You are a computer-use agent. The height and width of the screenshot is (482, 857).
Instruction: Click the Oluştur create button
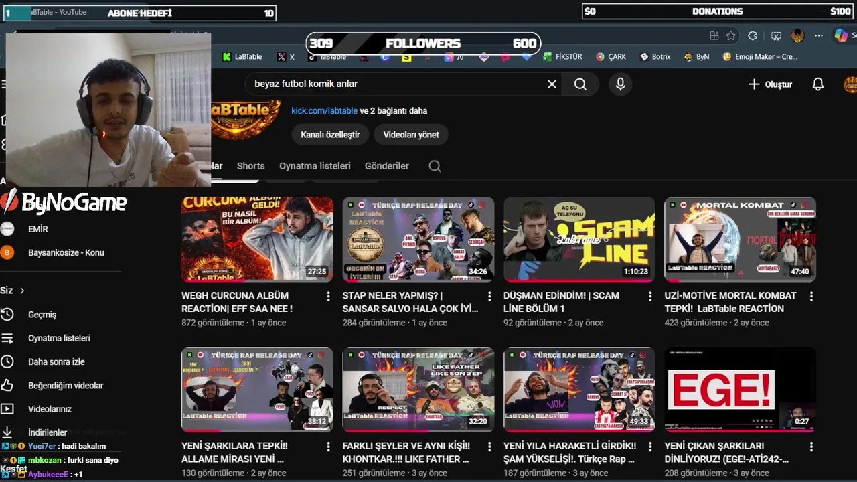[770, 84]
